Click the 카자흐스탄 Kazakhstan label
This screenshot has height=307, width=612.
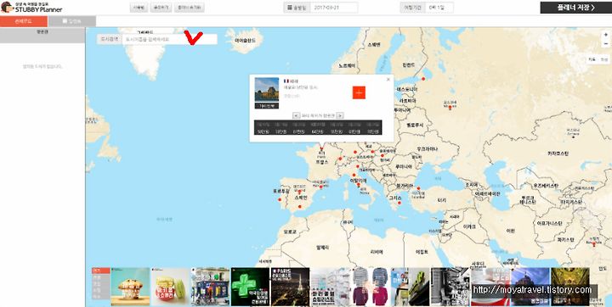click(x=558, y=153)
